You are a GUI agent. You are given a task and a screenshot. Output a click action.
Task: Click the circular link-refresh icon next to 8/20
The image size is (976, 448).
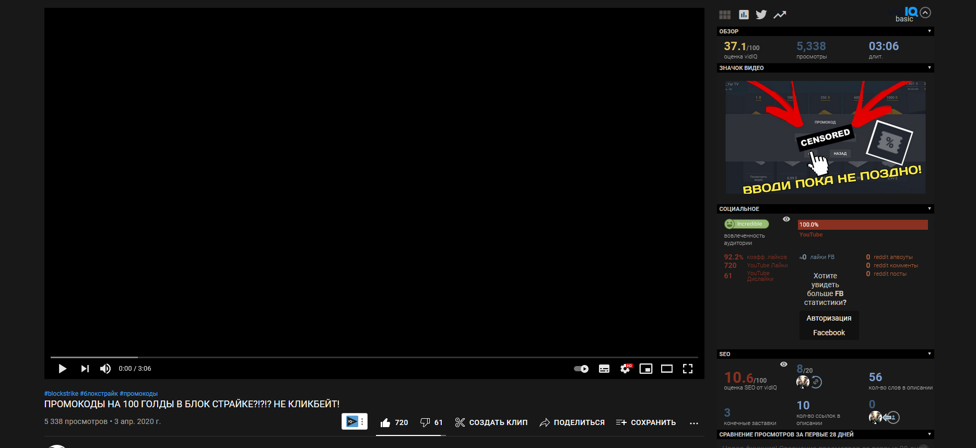[816, 382]
